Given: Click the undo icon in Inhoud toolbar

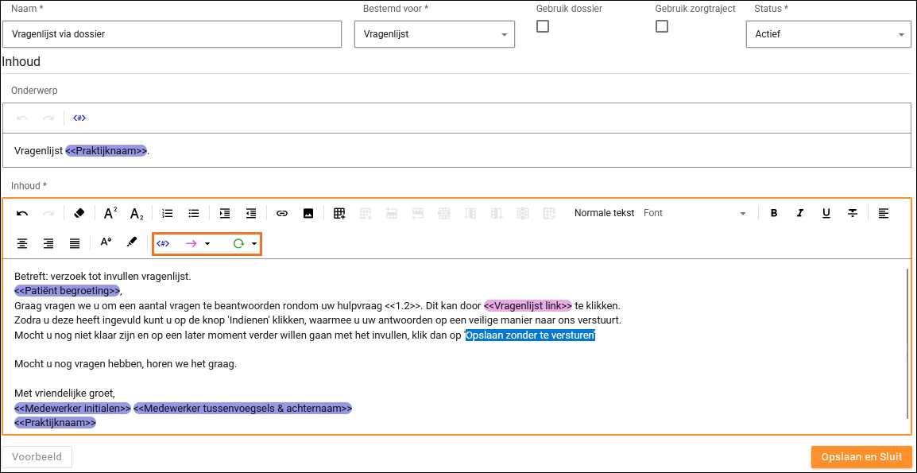Looking at the screenshot, I should [22, 213].
